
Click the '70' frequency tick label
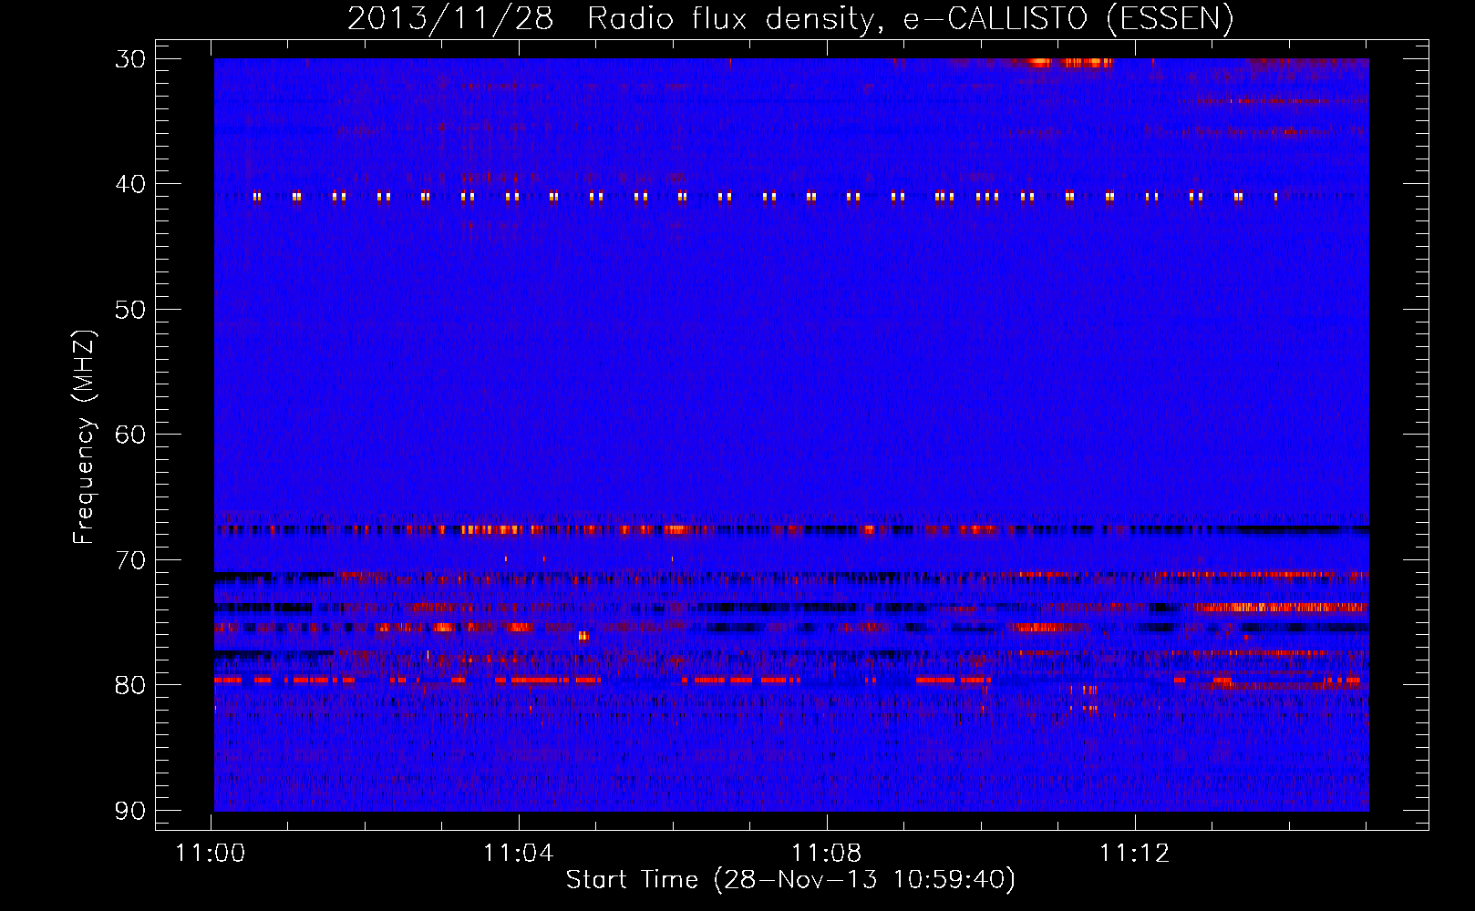click(x=130, y=560)
